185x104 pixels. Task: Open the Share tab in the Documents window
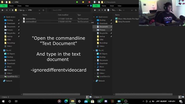point(112,6)
